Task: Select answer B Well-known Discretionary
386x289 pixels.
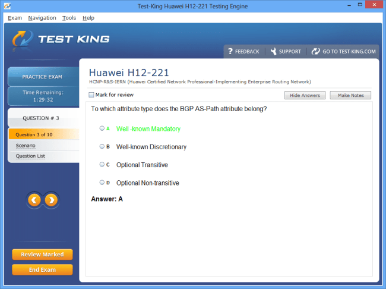Action: [102, 146]
